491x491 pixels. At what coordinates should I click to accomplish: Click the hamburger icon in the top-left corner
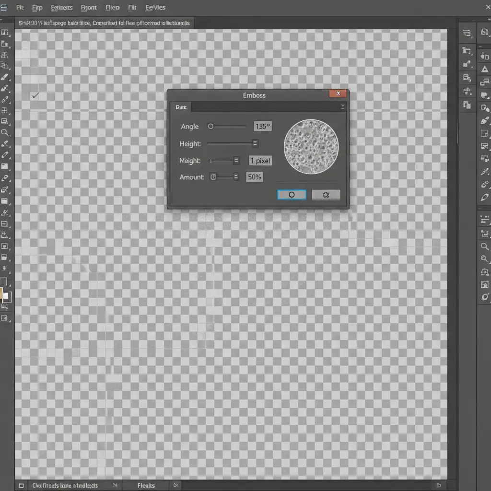[4, 8]
